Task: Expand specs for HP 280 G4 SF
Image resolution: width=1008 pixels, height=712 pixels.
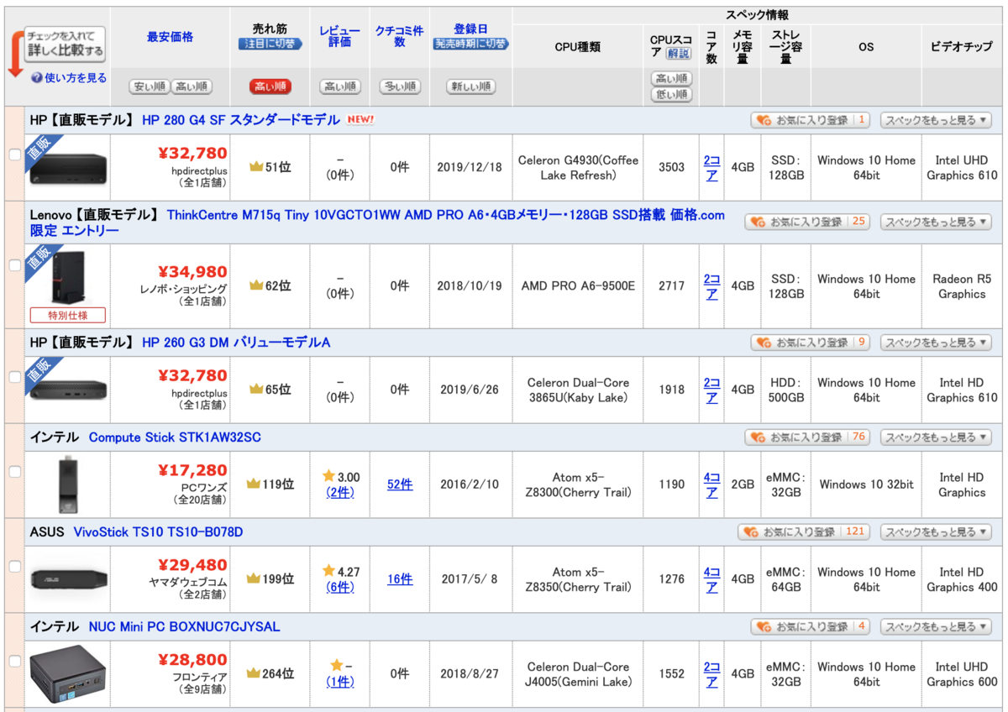Action: (x=936, y=120)
